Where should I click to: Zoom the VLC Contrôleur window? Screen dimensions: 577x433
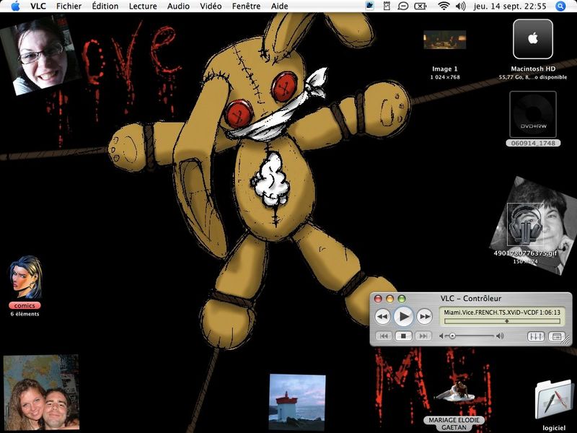(x=402, y=299)
